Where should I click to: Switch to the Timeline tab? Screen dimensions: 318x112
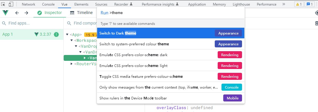[81, 13]
